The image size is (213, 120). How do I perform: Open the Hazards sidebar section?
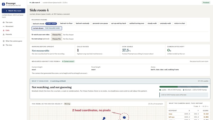(x=9, y=34)
